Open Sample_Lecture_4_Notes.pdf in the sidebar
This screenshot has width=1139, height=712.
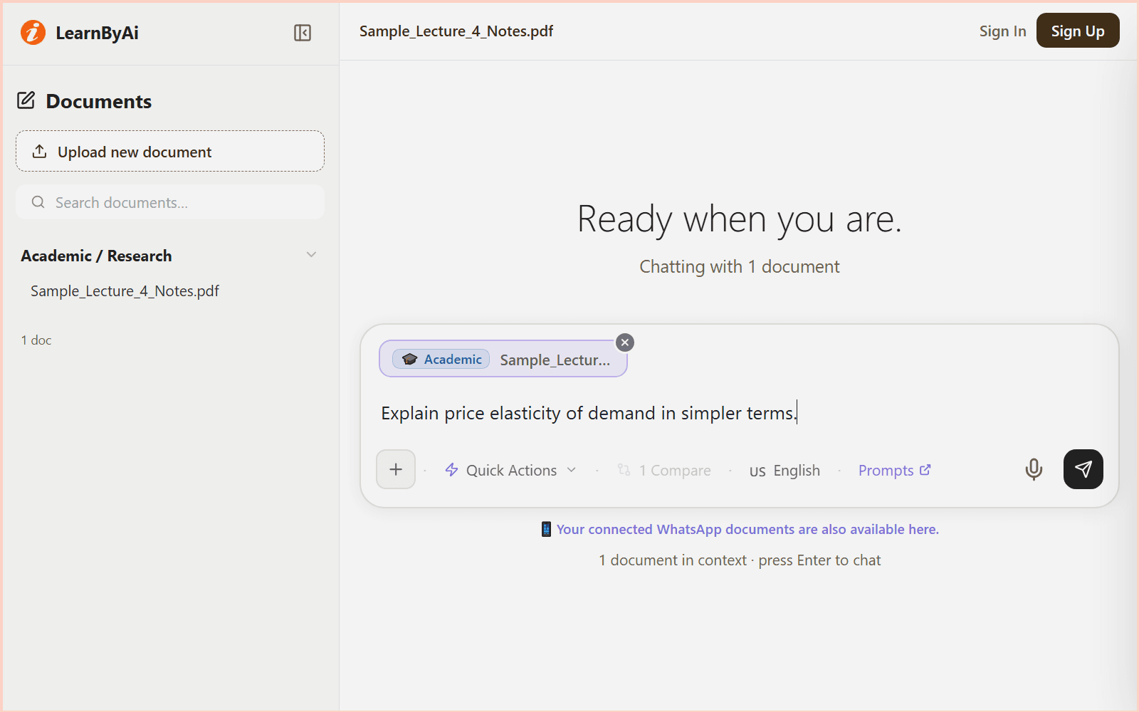(125, 291)
